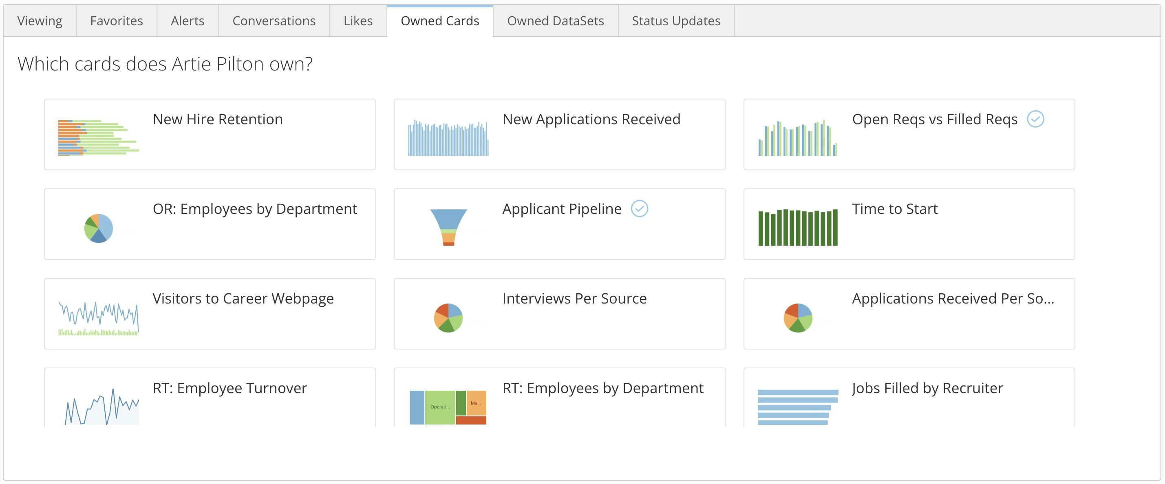Go to the Conversations tab
Image resolution: width=1165 pixels, height=484 pixels.
click(274, 21)
